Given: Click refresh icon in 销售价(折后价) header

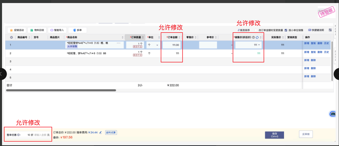Looking at the screenshot, I should (x=257, y=37).
